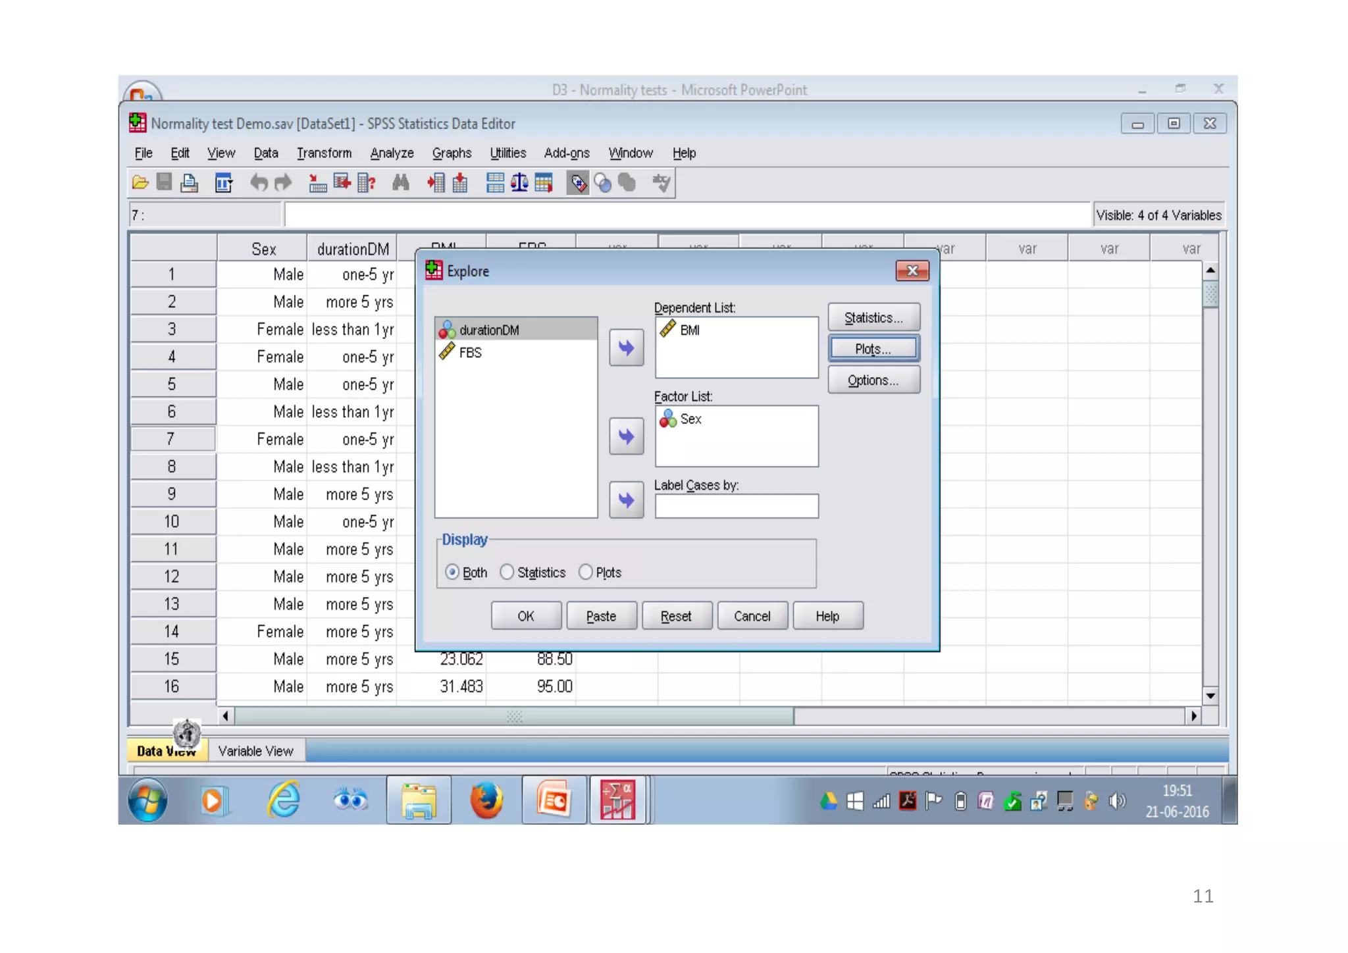
Task: Select the Both display radio button
Action: click(x=452, y=572)
